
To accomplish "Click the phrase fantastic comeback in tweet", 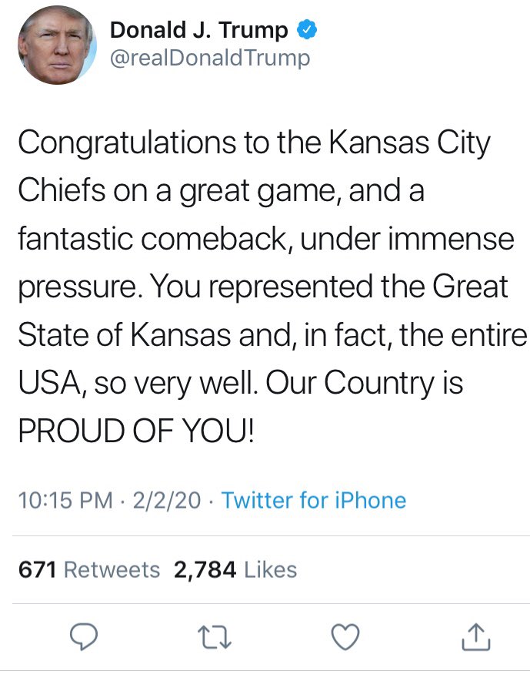I will (x=152, y=239).
